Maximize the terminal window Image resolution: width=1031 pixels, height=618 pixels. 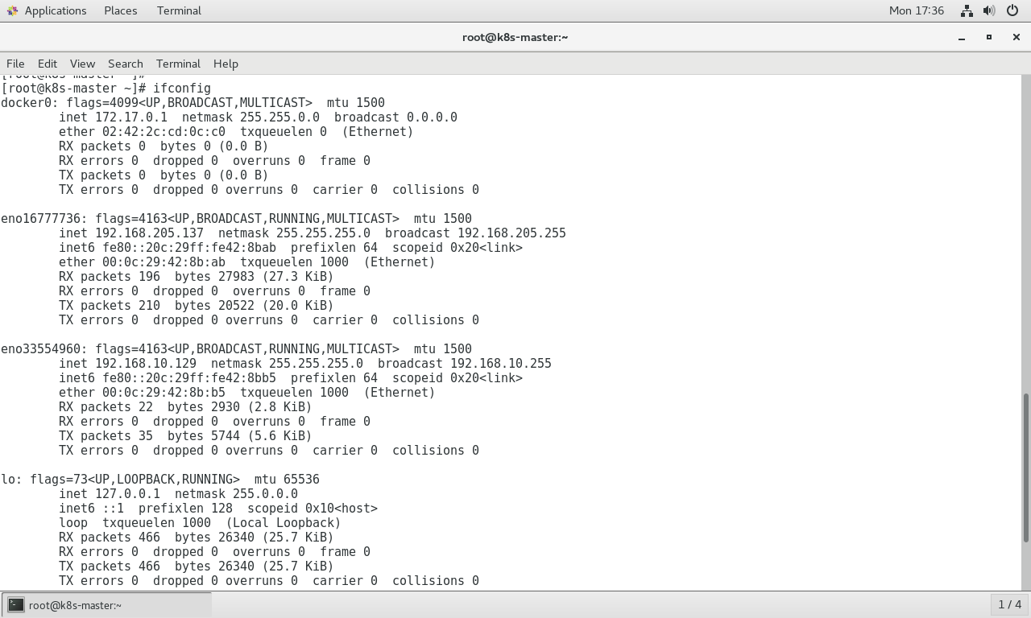click(989, 37)
